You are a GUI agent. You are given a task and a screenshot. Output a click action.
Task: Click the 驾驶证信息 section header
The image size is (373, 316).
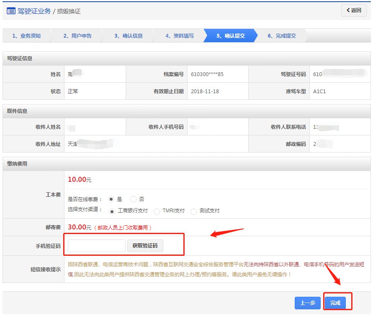pos(20,59)
